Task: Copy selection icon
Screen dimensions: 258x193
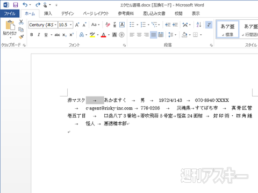Action: click(x=21, y=29)
